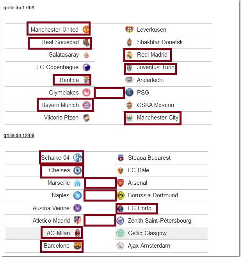Click the Olympique Marseille logo icon
242x257 pixels.
[x=77, y=183]
